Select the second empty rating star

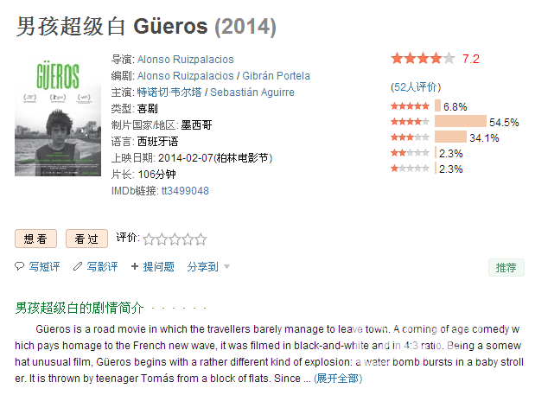pos(162,239)
